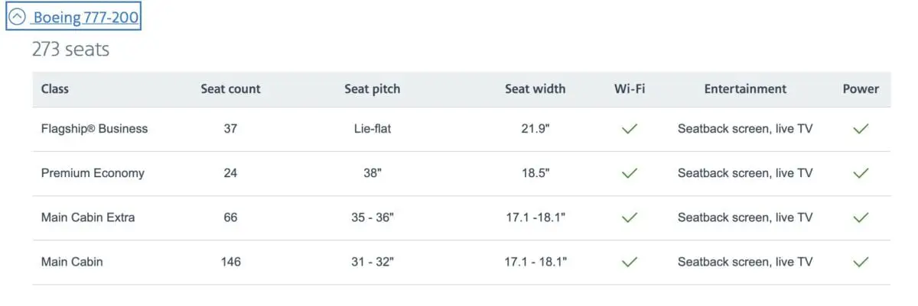Viewport: 918px width, 306px height.
Task: Click the Lie-flat seat pitch value
Action: pos(372,129)
